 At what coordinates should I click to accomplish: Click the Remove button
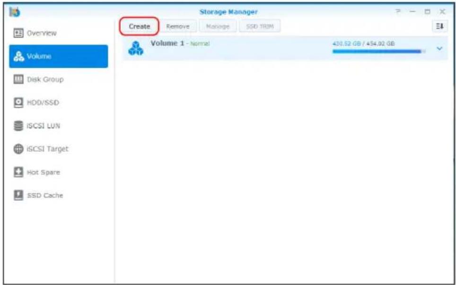click(178, 26)
